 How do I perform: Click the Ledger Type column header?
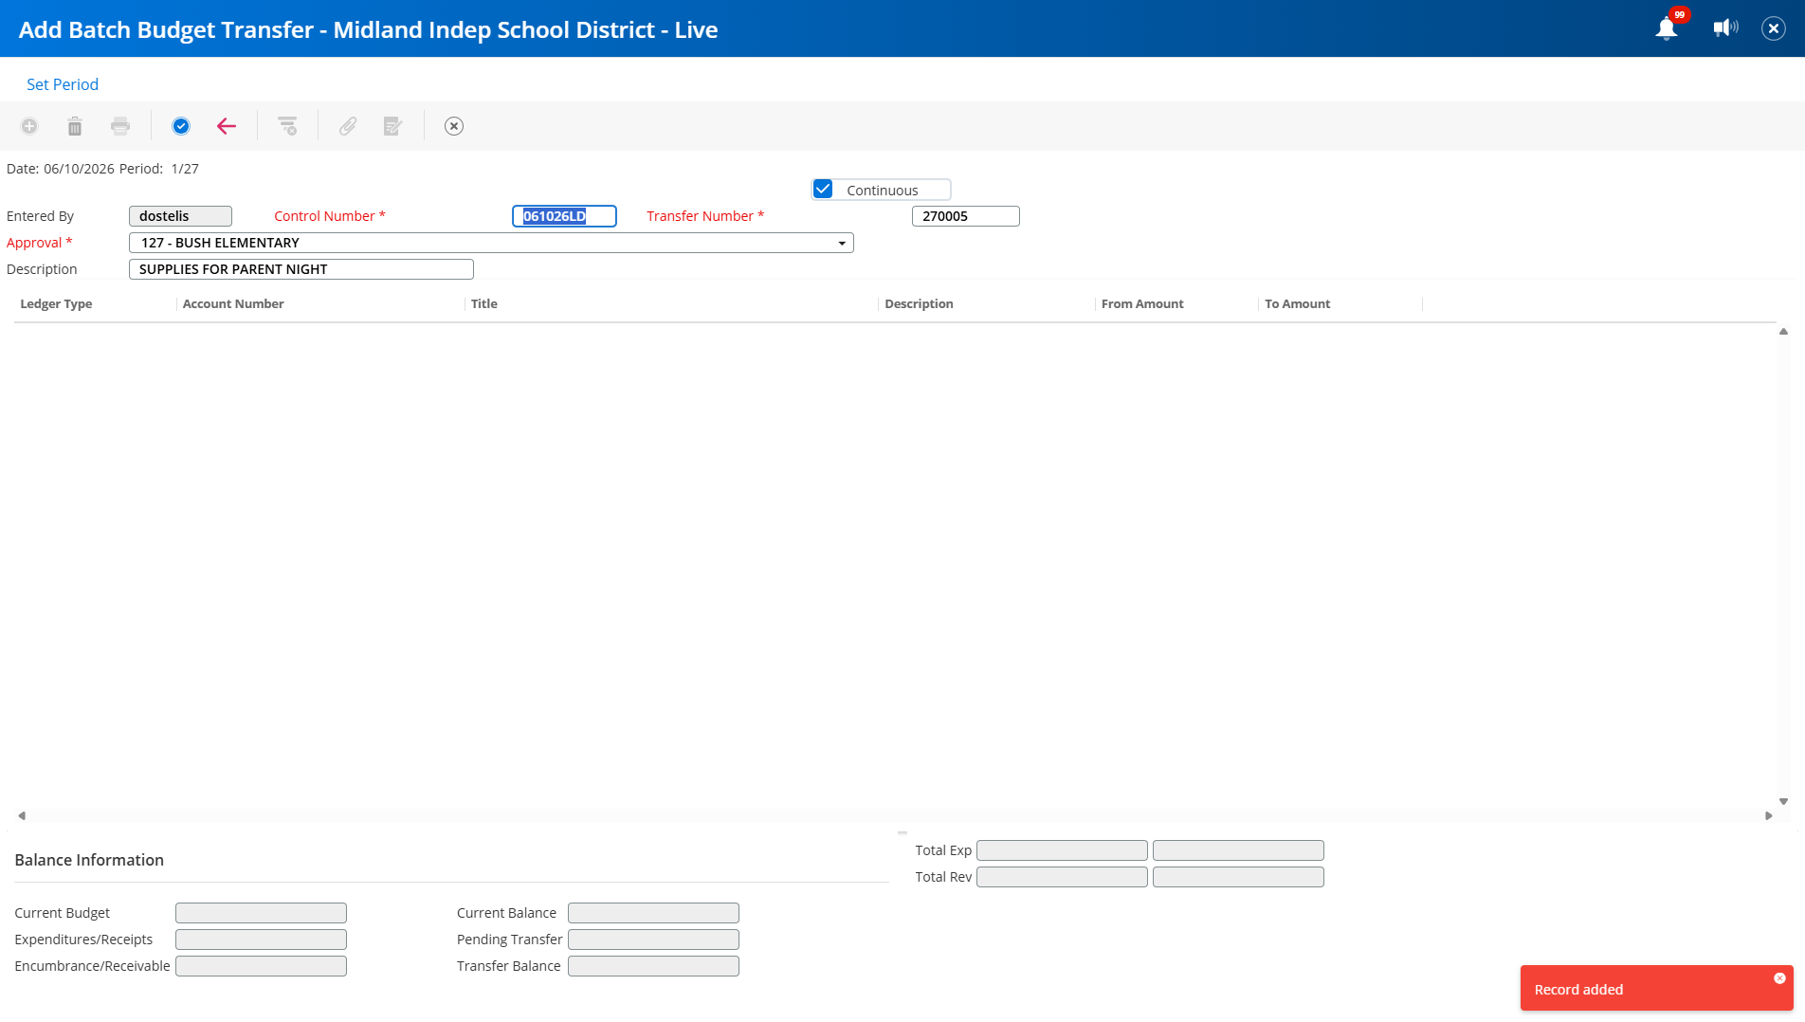56,304
